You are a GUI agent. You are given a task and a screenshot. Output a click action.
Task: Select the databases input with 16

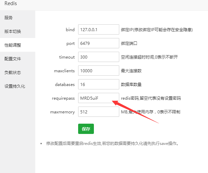pos(99,84)
